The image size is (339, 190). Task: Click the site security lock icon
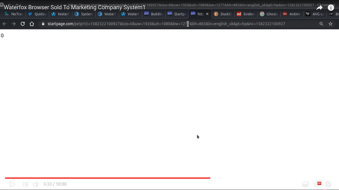click(x=43, y=24)
